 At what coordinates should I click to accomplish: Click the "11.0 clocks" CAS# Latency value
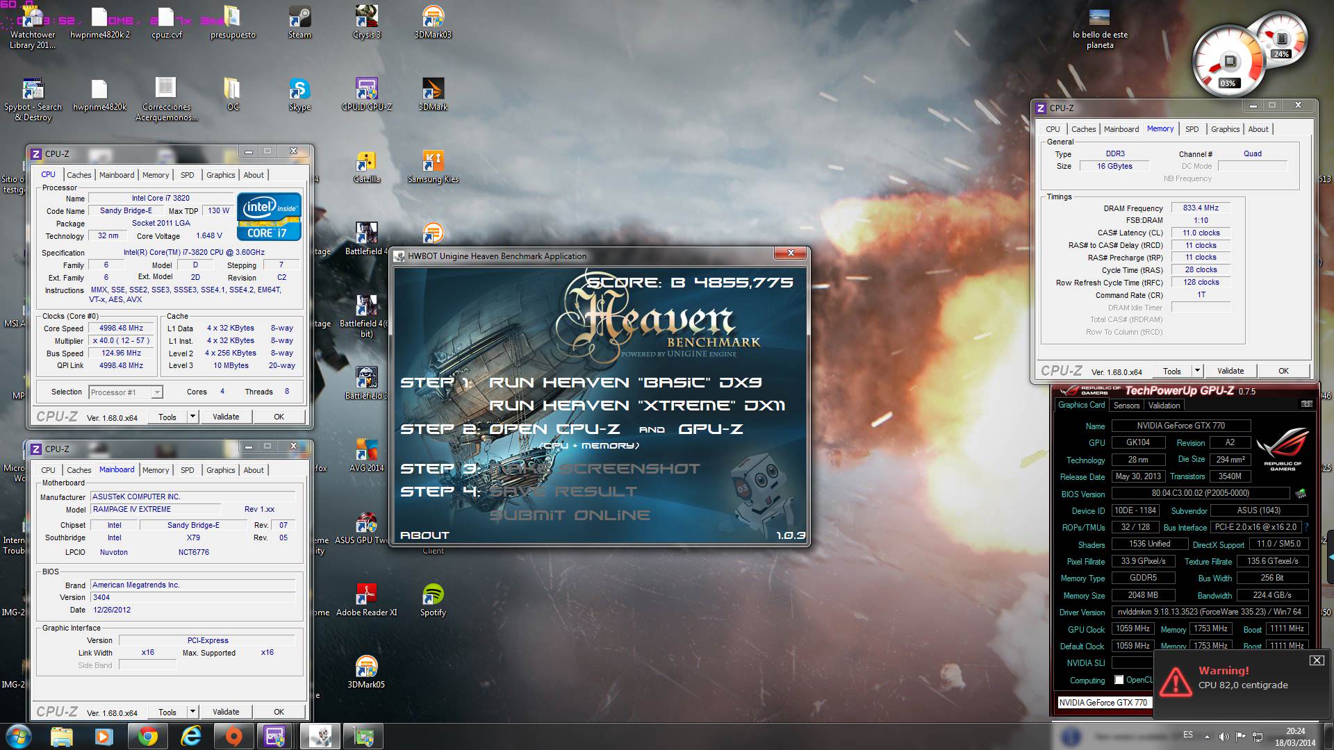pyautogui.click(x=1201, y=233)
